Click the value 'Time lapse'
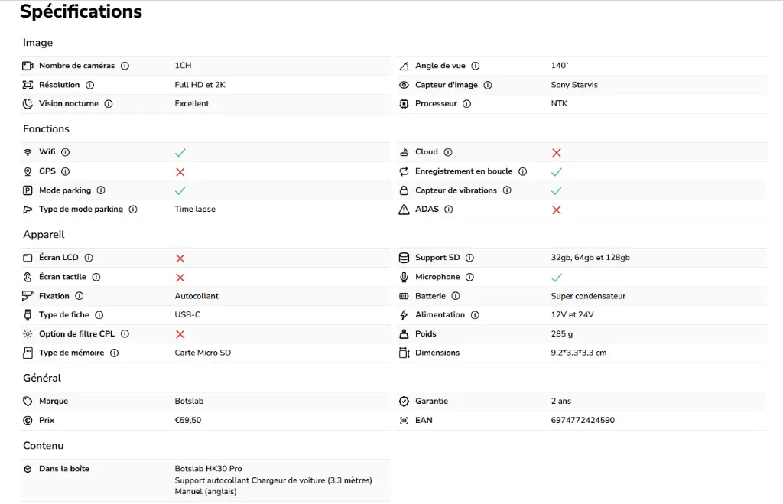This screenshot has height=504, width=783. click(195, 210)
